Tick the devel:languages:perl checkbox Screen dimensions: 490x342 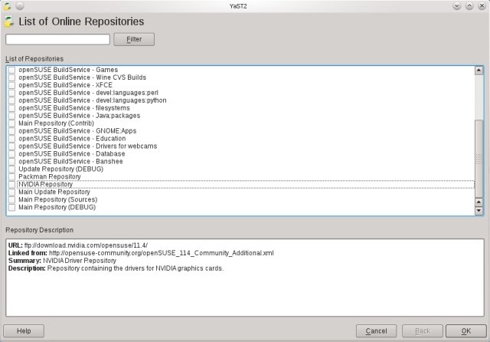pyautogui.click(x=11, y=93)
